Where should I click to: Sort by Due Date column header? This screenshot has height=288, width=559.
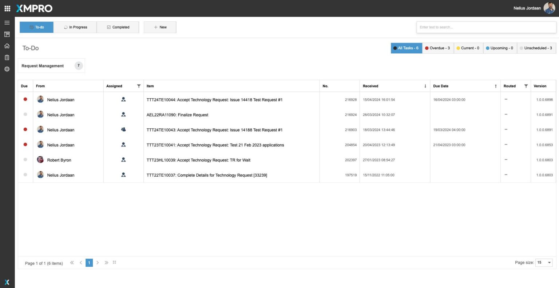441,86
